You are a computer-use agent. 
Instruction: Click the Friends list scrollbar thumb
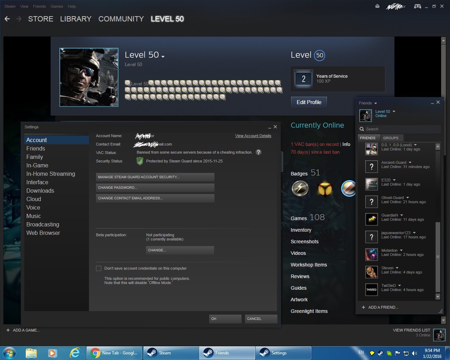tap(438, 257)
